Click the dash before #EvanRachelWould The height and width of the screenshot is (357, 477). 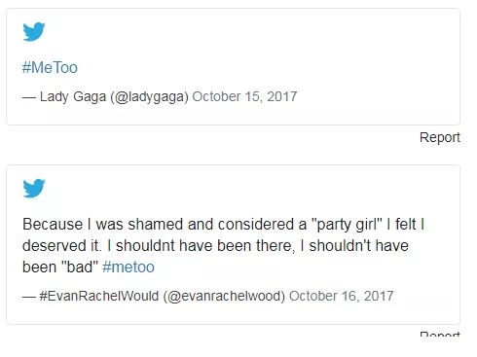point(29,297)
